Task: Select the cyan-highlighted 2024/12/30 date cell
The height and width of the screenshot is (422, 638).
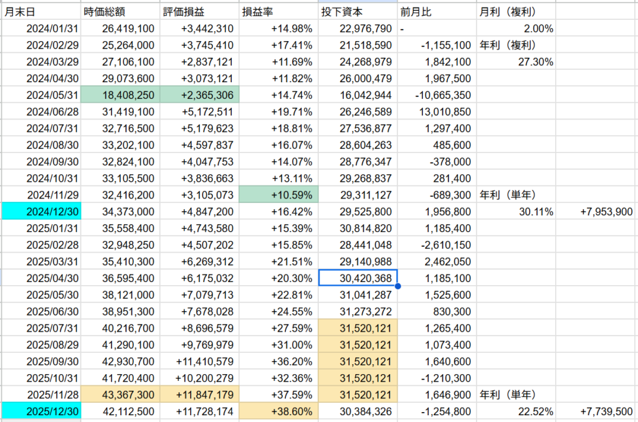Action: 40,212
